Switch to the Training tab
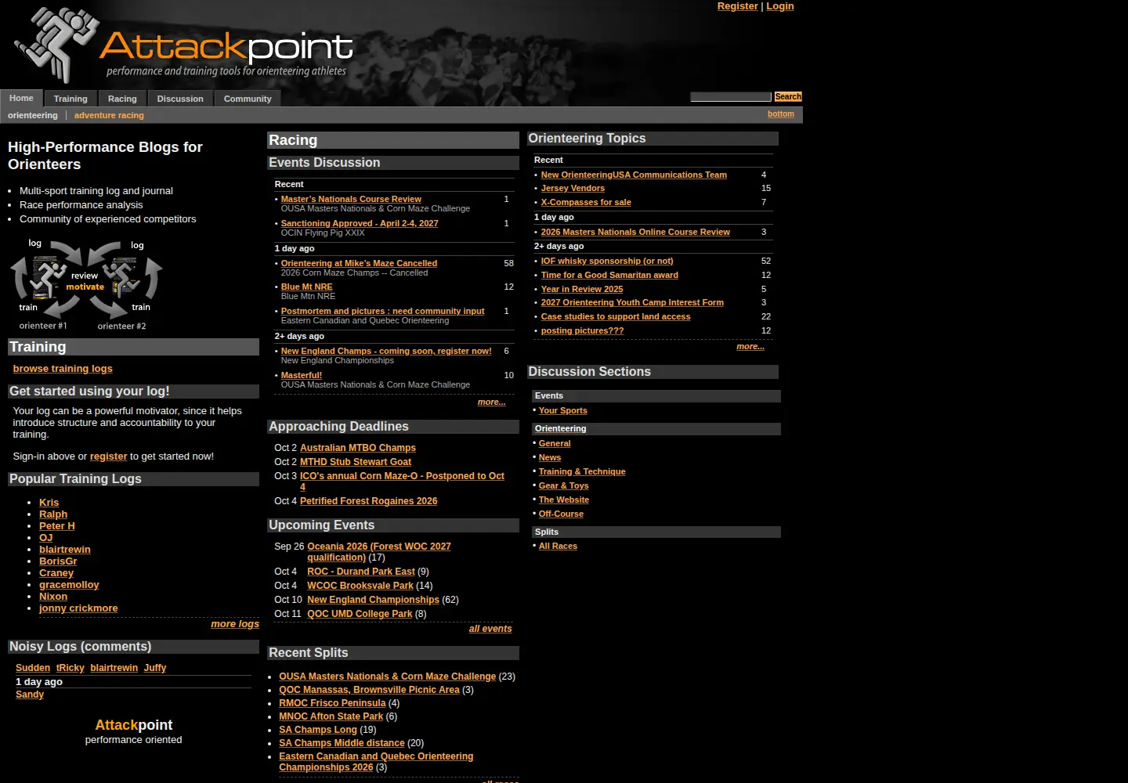1128x783 pixels. pos(70,99)
